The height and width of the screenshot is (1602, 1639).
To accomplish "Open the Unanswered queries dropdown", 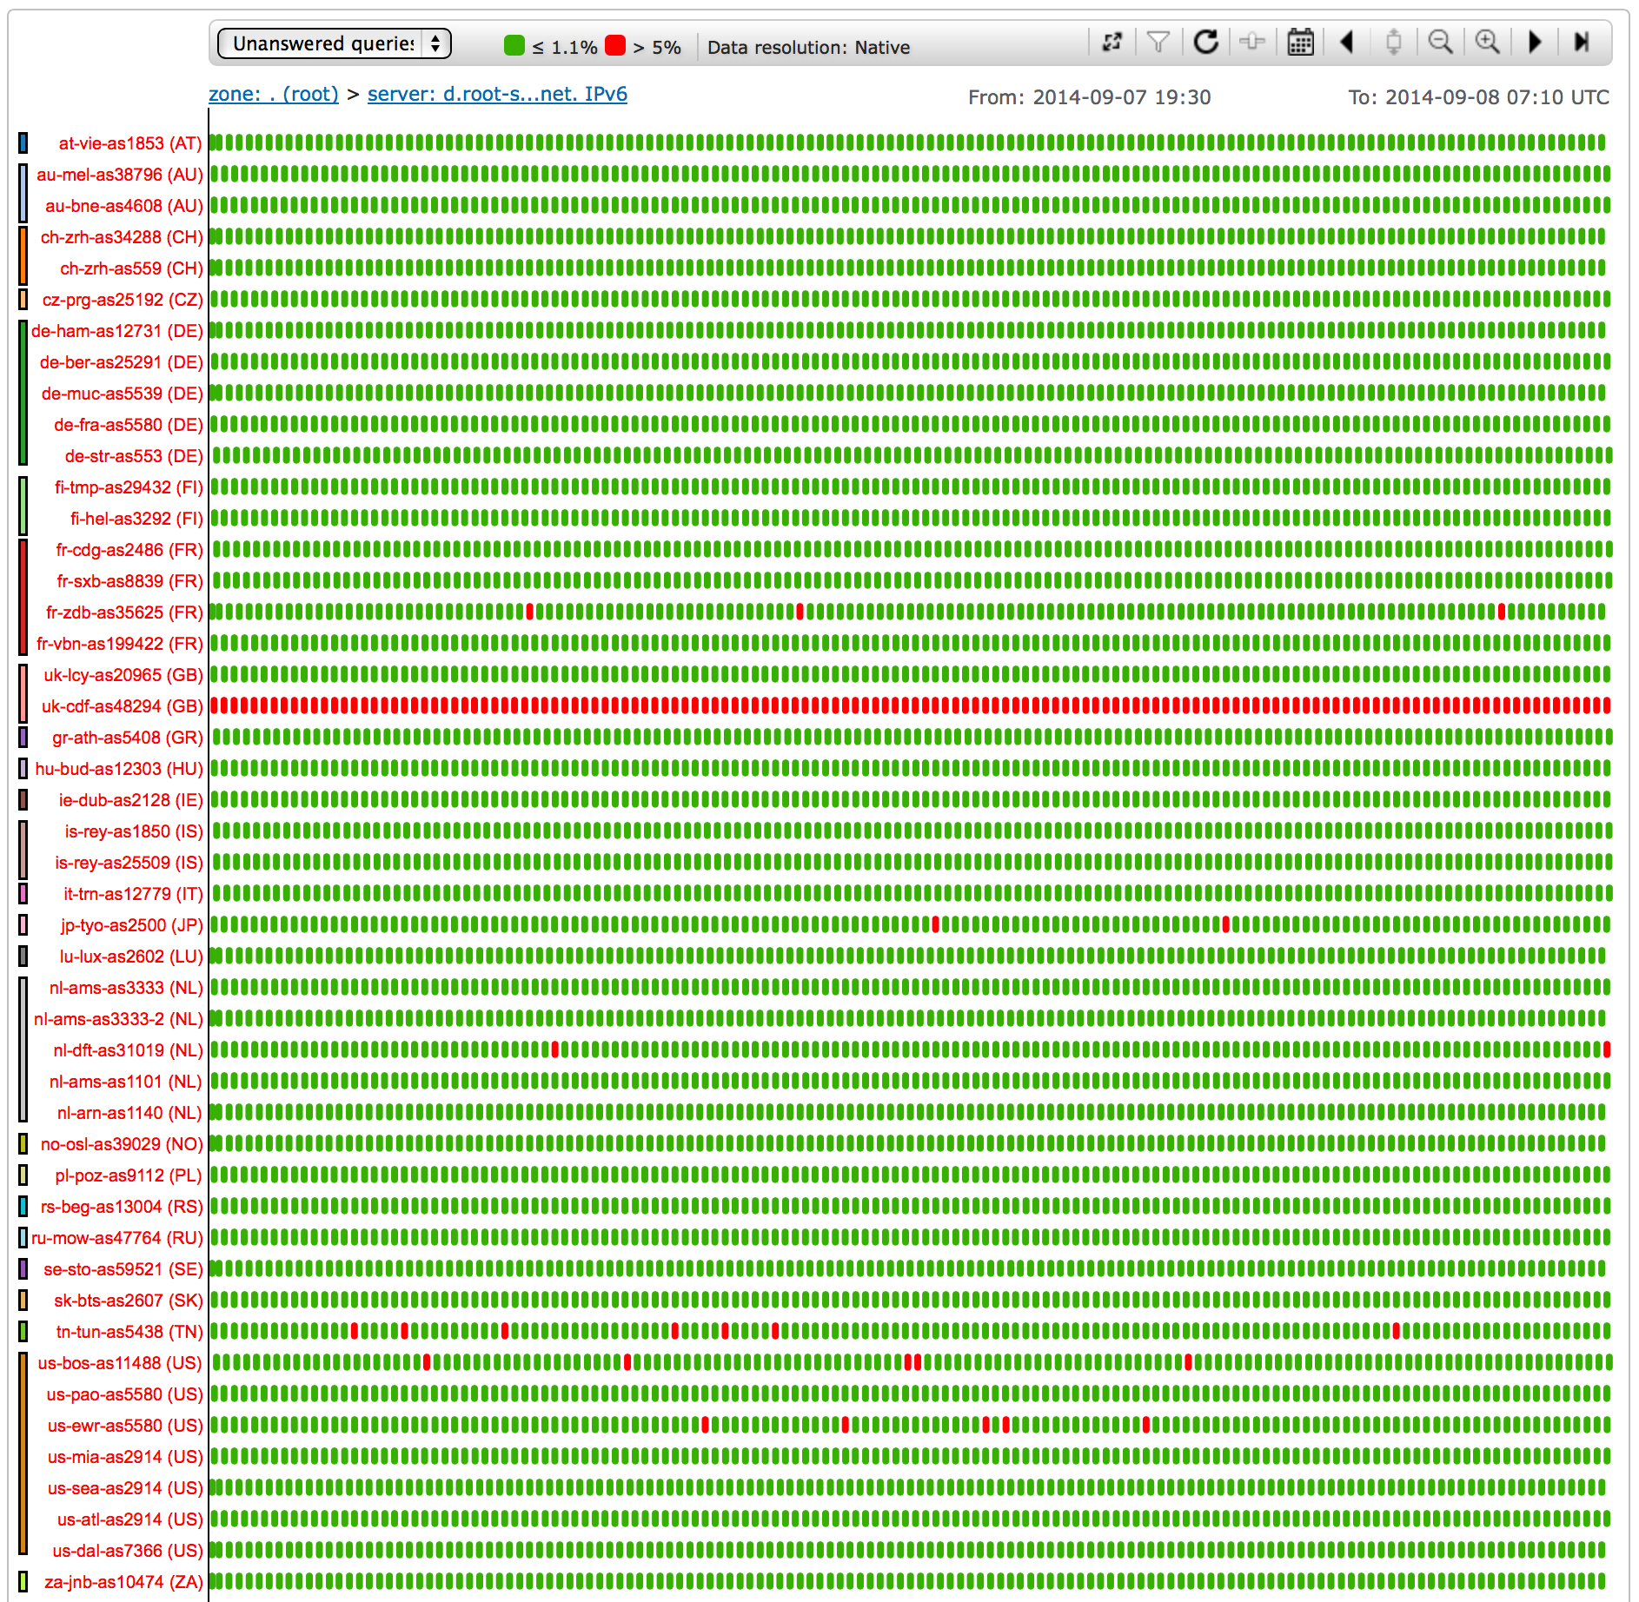I will point(334,43).
